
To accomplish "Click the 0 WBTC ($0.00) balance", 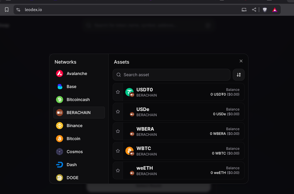I will tap(225, 153).
